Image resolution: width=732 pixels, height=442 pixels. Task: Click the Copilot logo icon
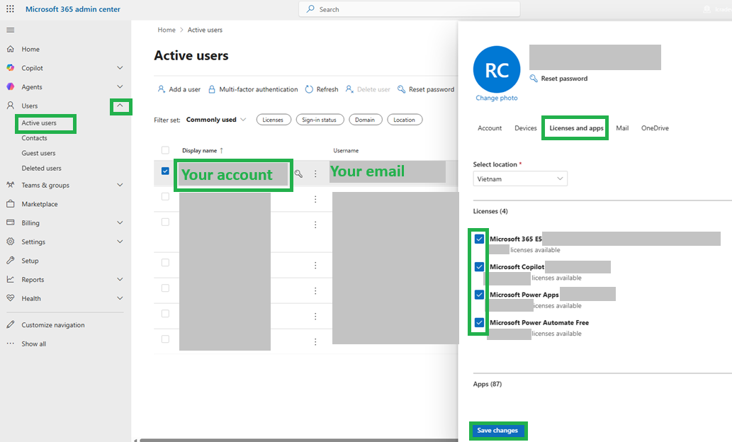(10, 68)
